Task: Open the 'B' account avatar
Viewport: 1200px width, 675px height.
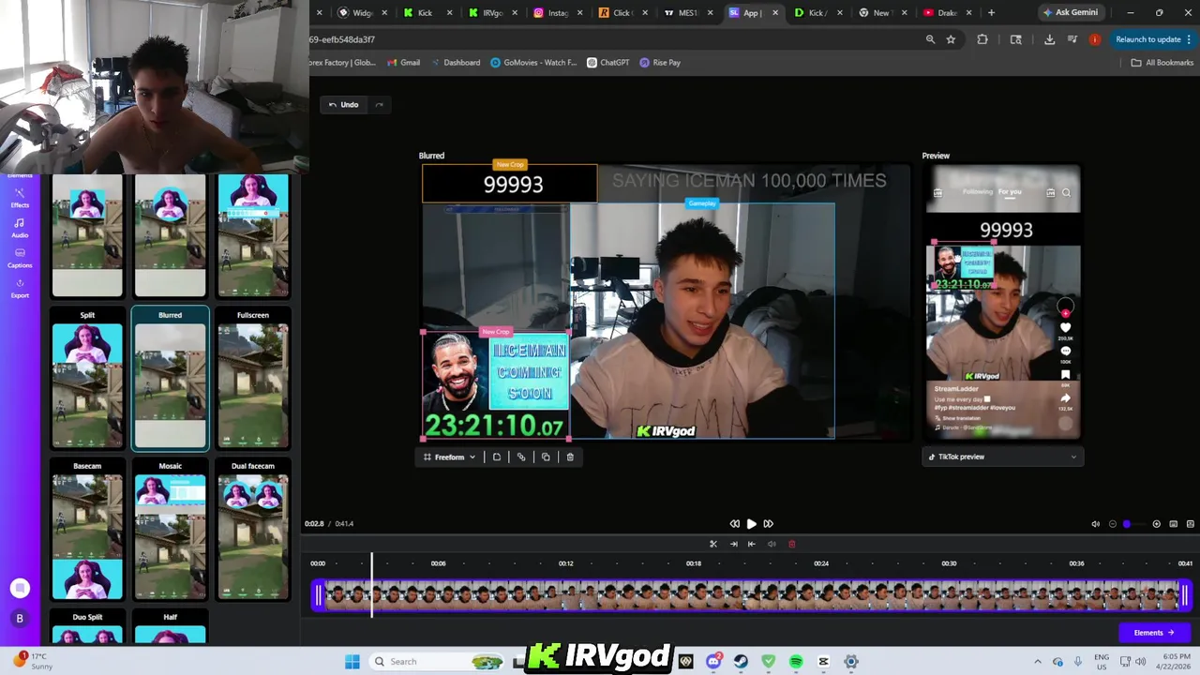Action: tap(20, 619)
